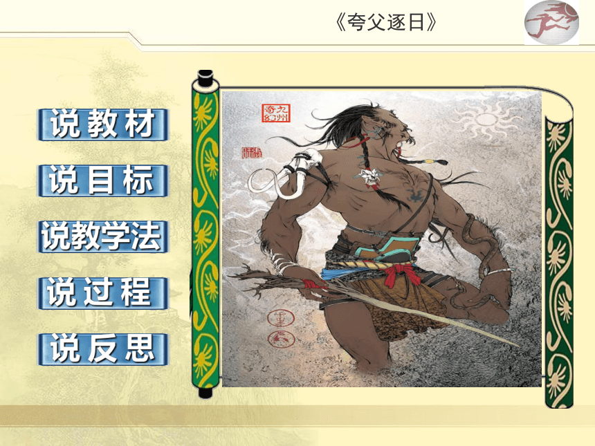Click the black knob under the left scroll rod
The width and height of the screenshot is (595, 446).
tap(205, 393)
